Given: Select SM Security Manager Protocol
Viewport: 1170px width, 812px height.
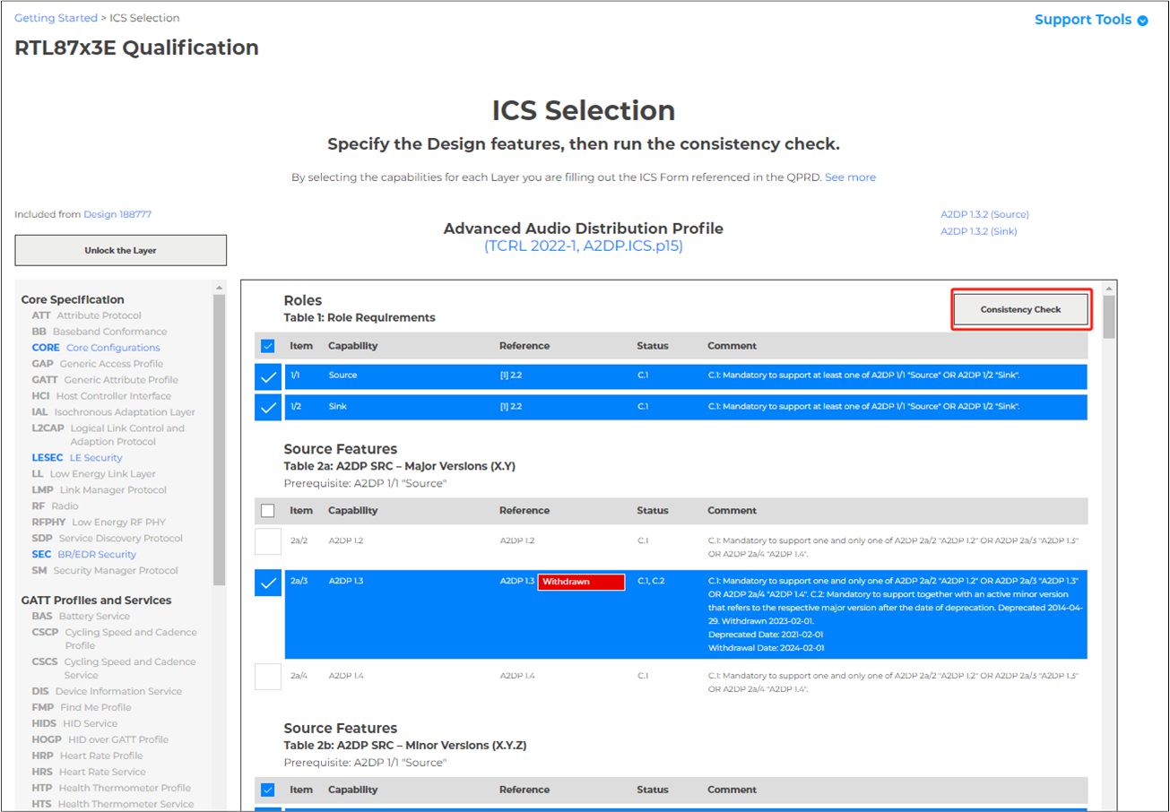Looking at the screenshot, I should (104, 571).
